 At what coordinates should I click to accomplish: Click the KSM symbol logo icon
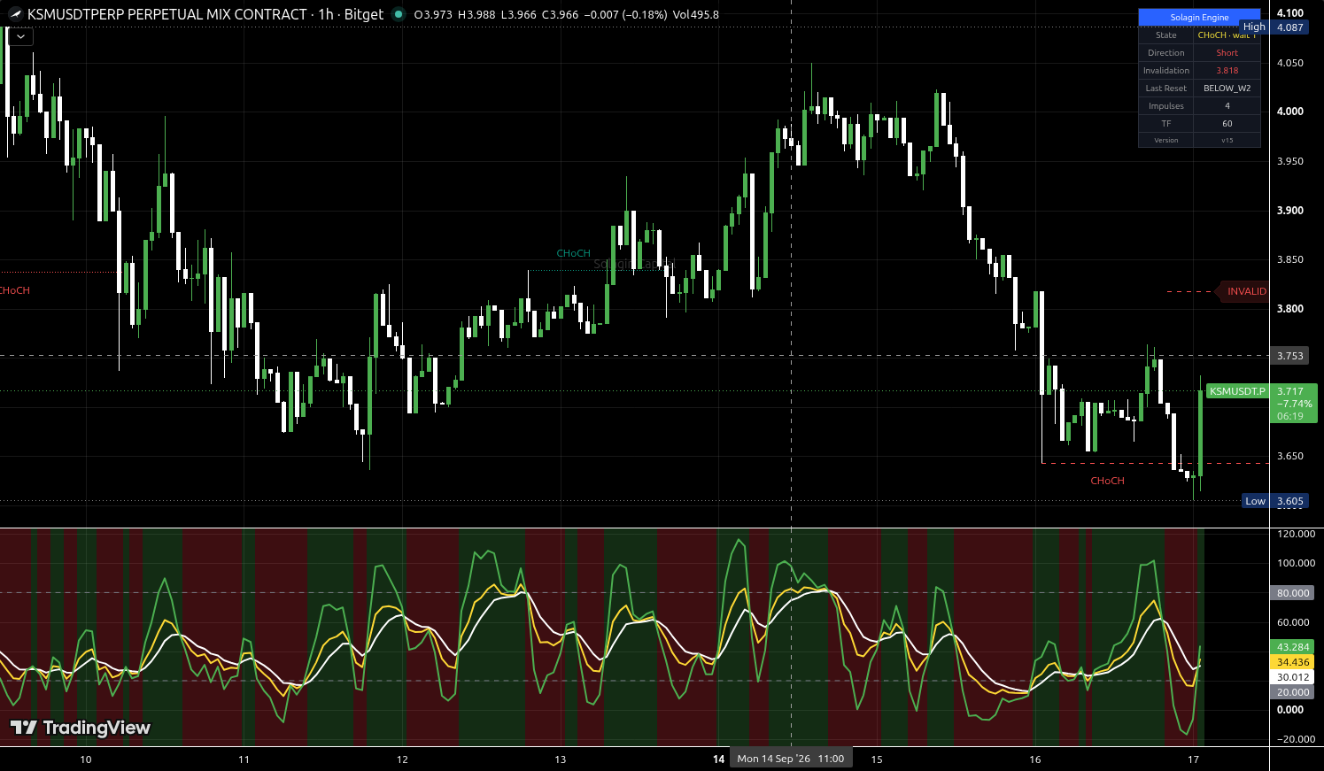(x=15, y=14)
